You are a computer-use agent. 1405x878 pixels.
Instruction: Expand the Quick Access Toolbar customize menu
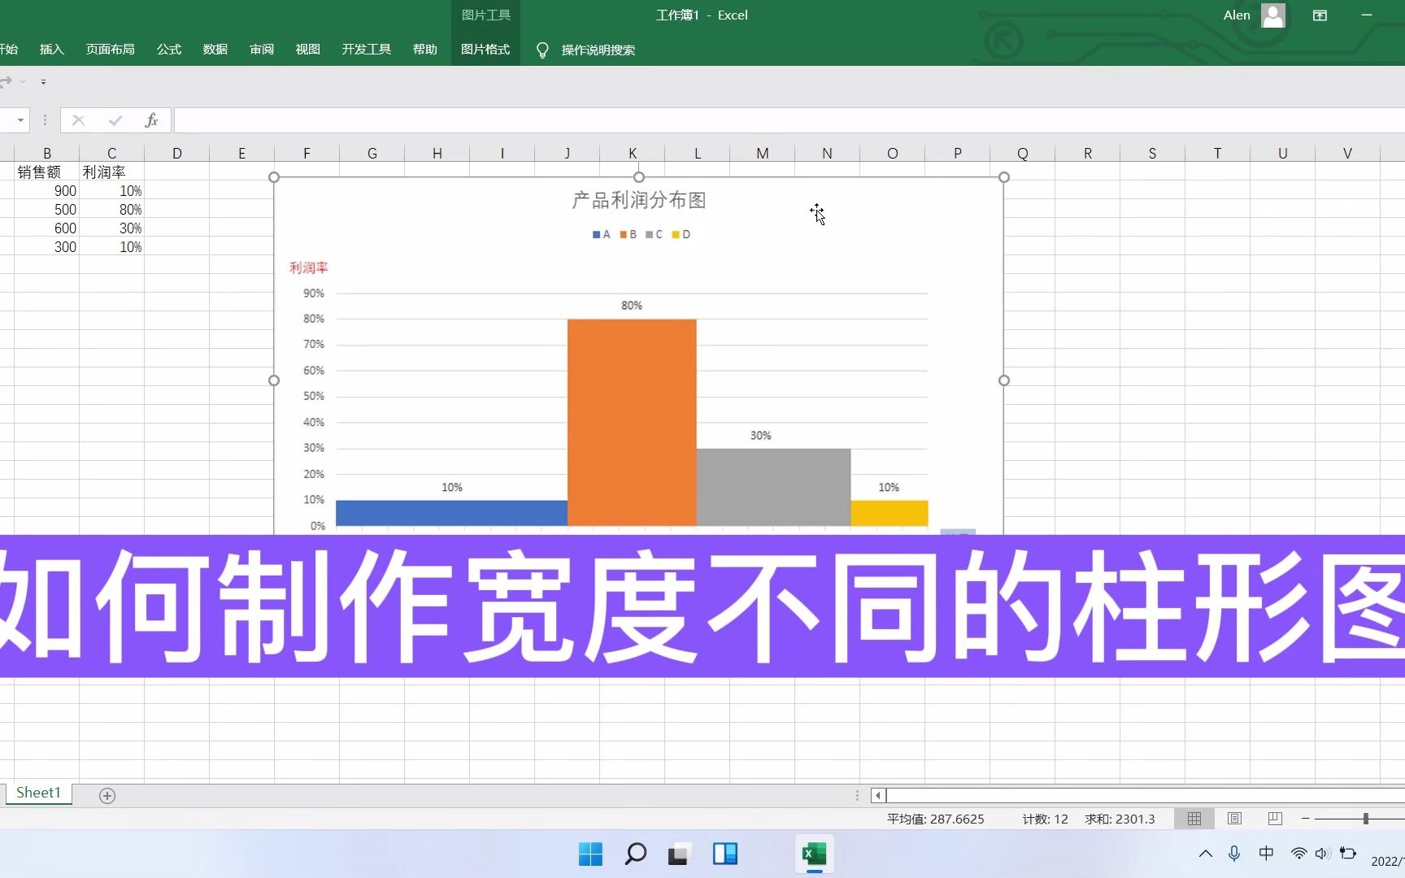(x=43, y=81)
